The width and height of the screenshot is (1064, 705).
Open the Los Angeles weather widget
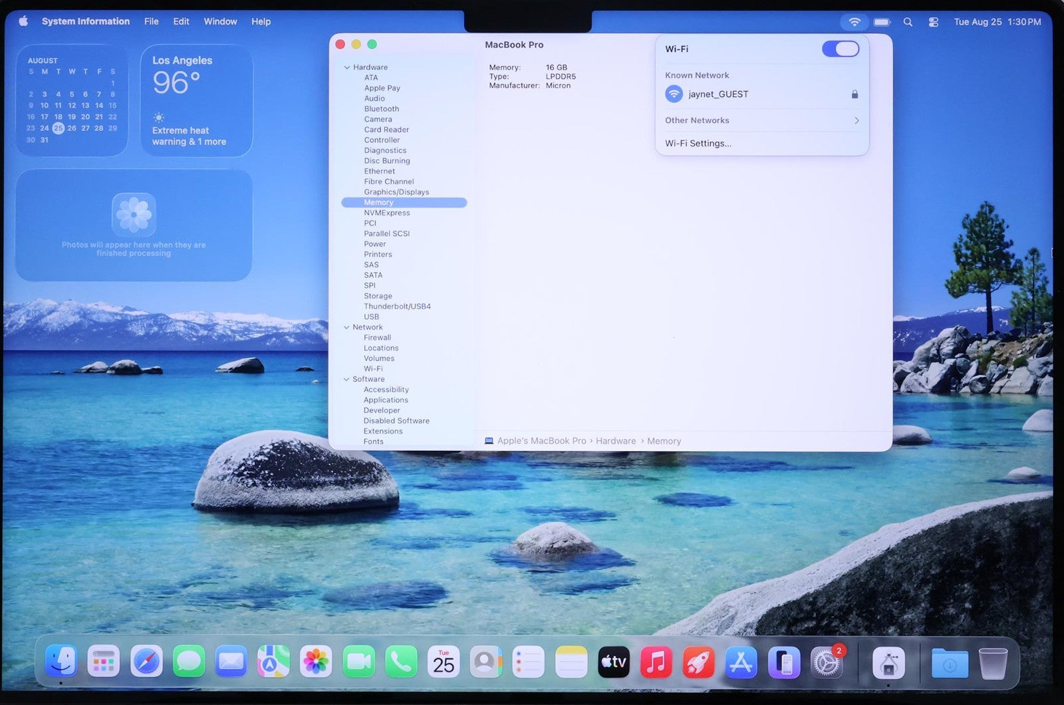197,100
